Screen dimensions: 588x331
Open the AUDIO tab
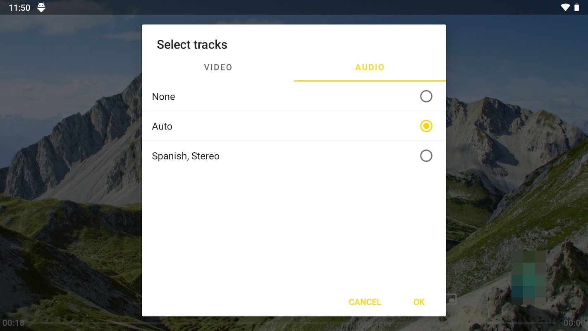coord(370,67)
